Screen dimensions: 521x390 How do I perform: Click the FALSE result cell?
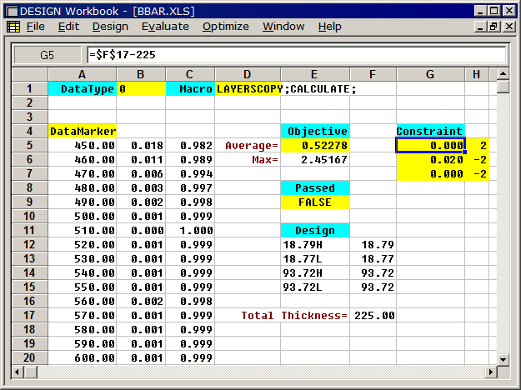(315, 202)
